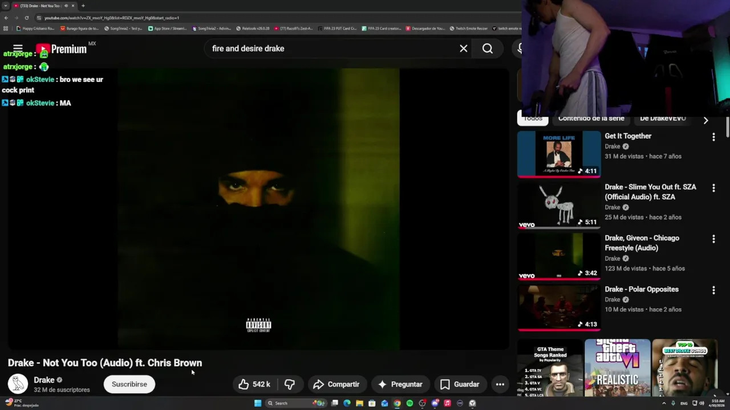Show more filter chips with right arrow
This screenshot has width=730, height=410.
click(706, 120)
